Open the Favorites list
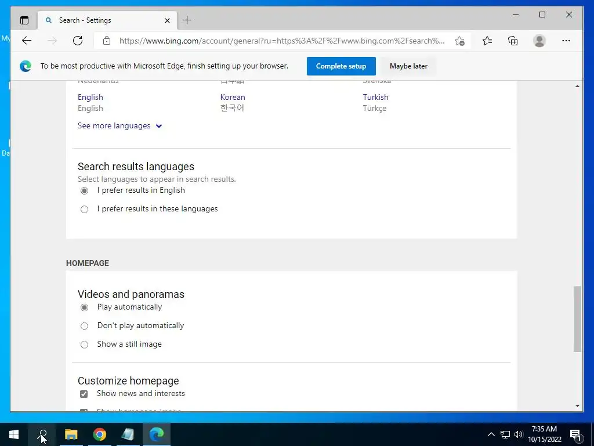594x446 pixels. [487, 41]
